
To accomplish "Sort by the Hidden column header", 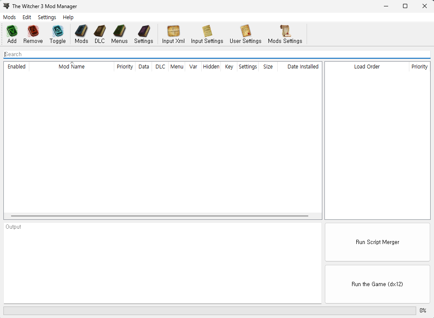I will [211, 66].
